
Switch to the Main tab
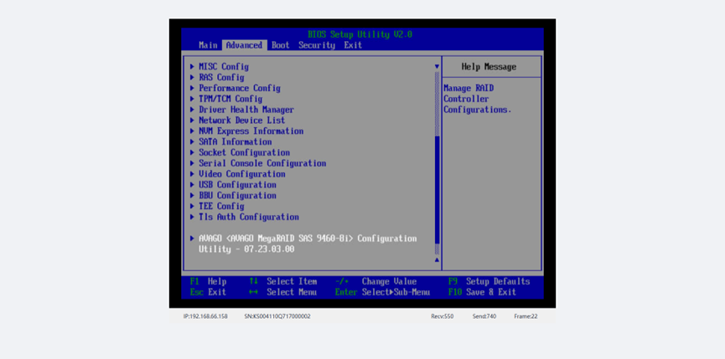click(x=208, y=45)
